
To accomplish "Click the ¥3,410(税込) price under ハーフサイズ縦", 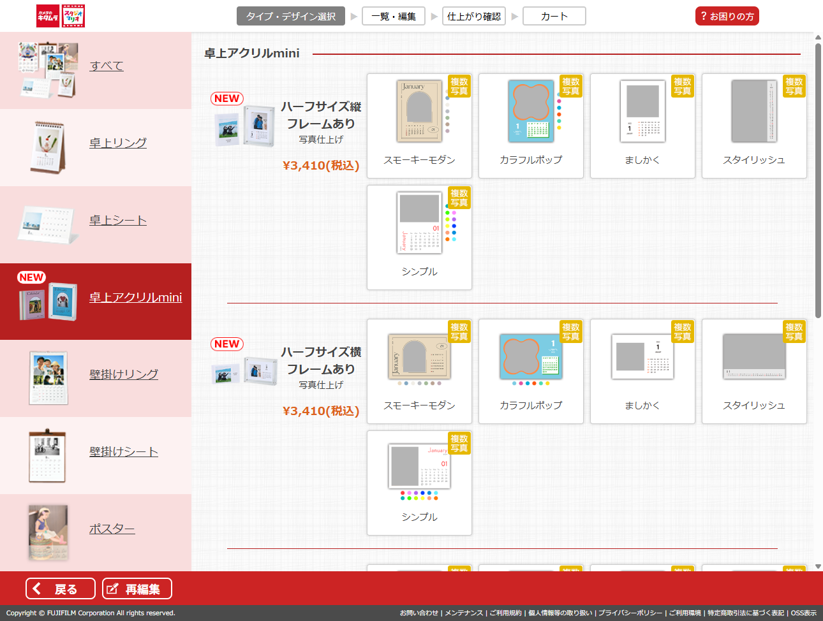I will [321, 166].
